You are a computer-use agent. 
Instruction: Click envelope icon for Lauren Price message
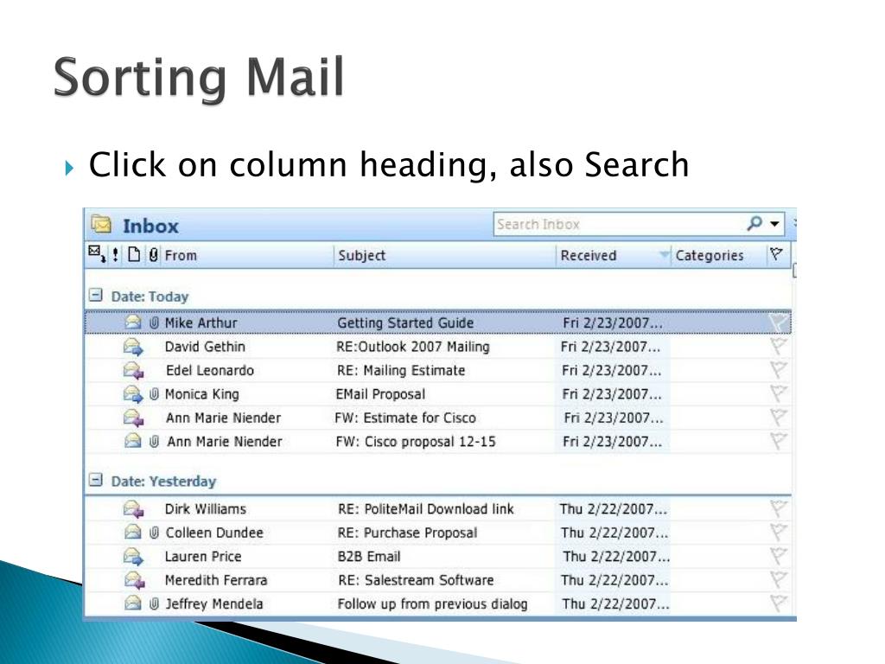[133, 556]
